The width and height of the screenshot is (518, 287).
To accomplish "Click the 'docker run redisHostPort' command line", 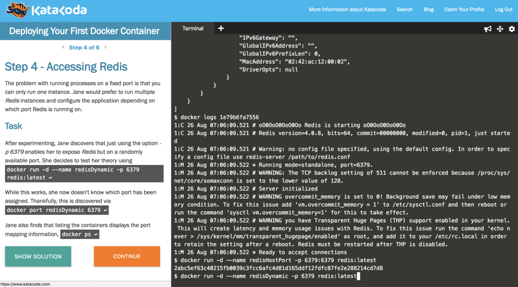I will tap(275, 260).
